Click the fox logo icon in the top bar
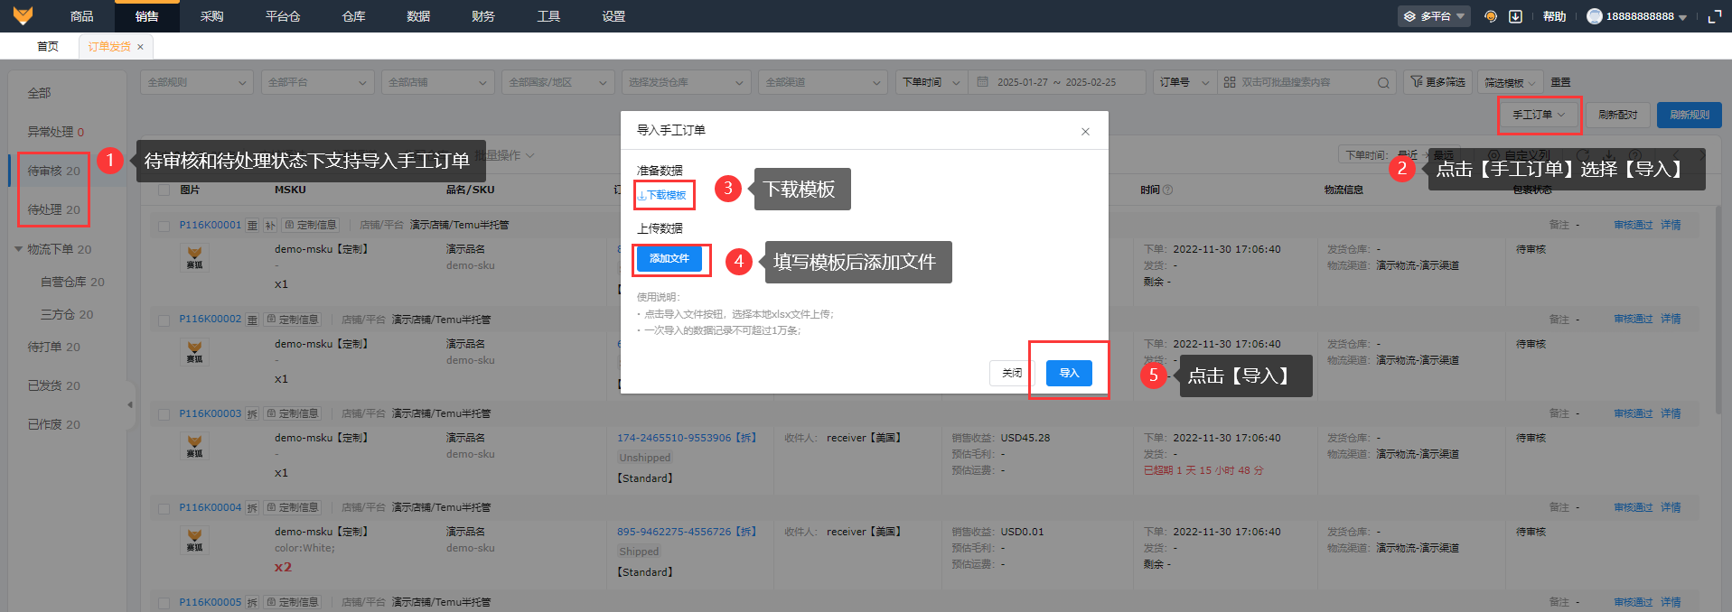This screenshot has width=1732, height=612. (23, 15)
